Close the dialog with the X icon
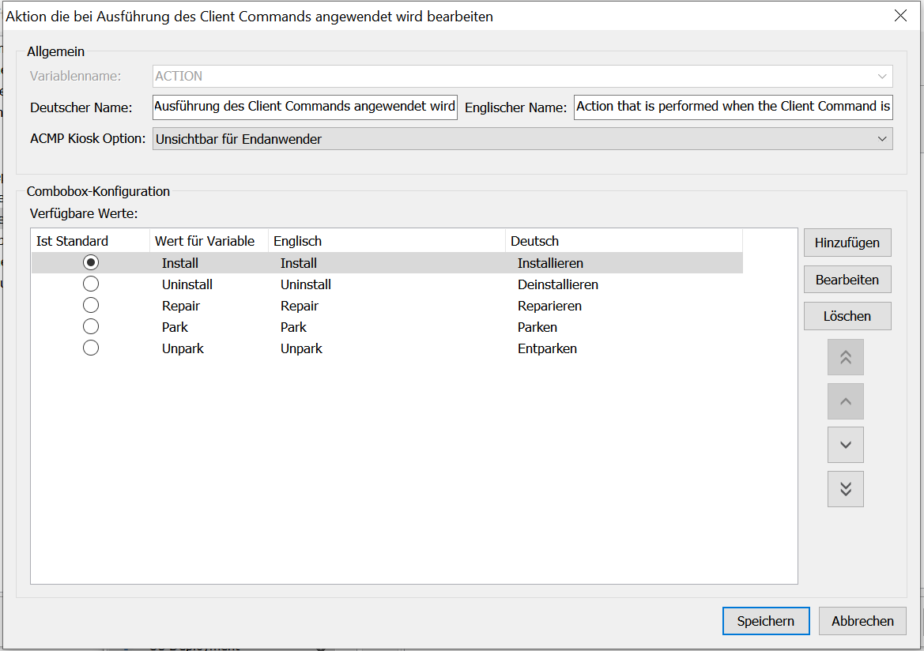 pos(899,16)
